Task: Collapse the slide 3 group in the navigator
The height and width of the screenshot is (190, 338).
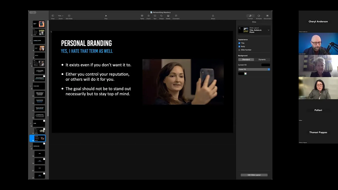Action: pos(30,40)
